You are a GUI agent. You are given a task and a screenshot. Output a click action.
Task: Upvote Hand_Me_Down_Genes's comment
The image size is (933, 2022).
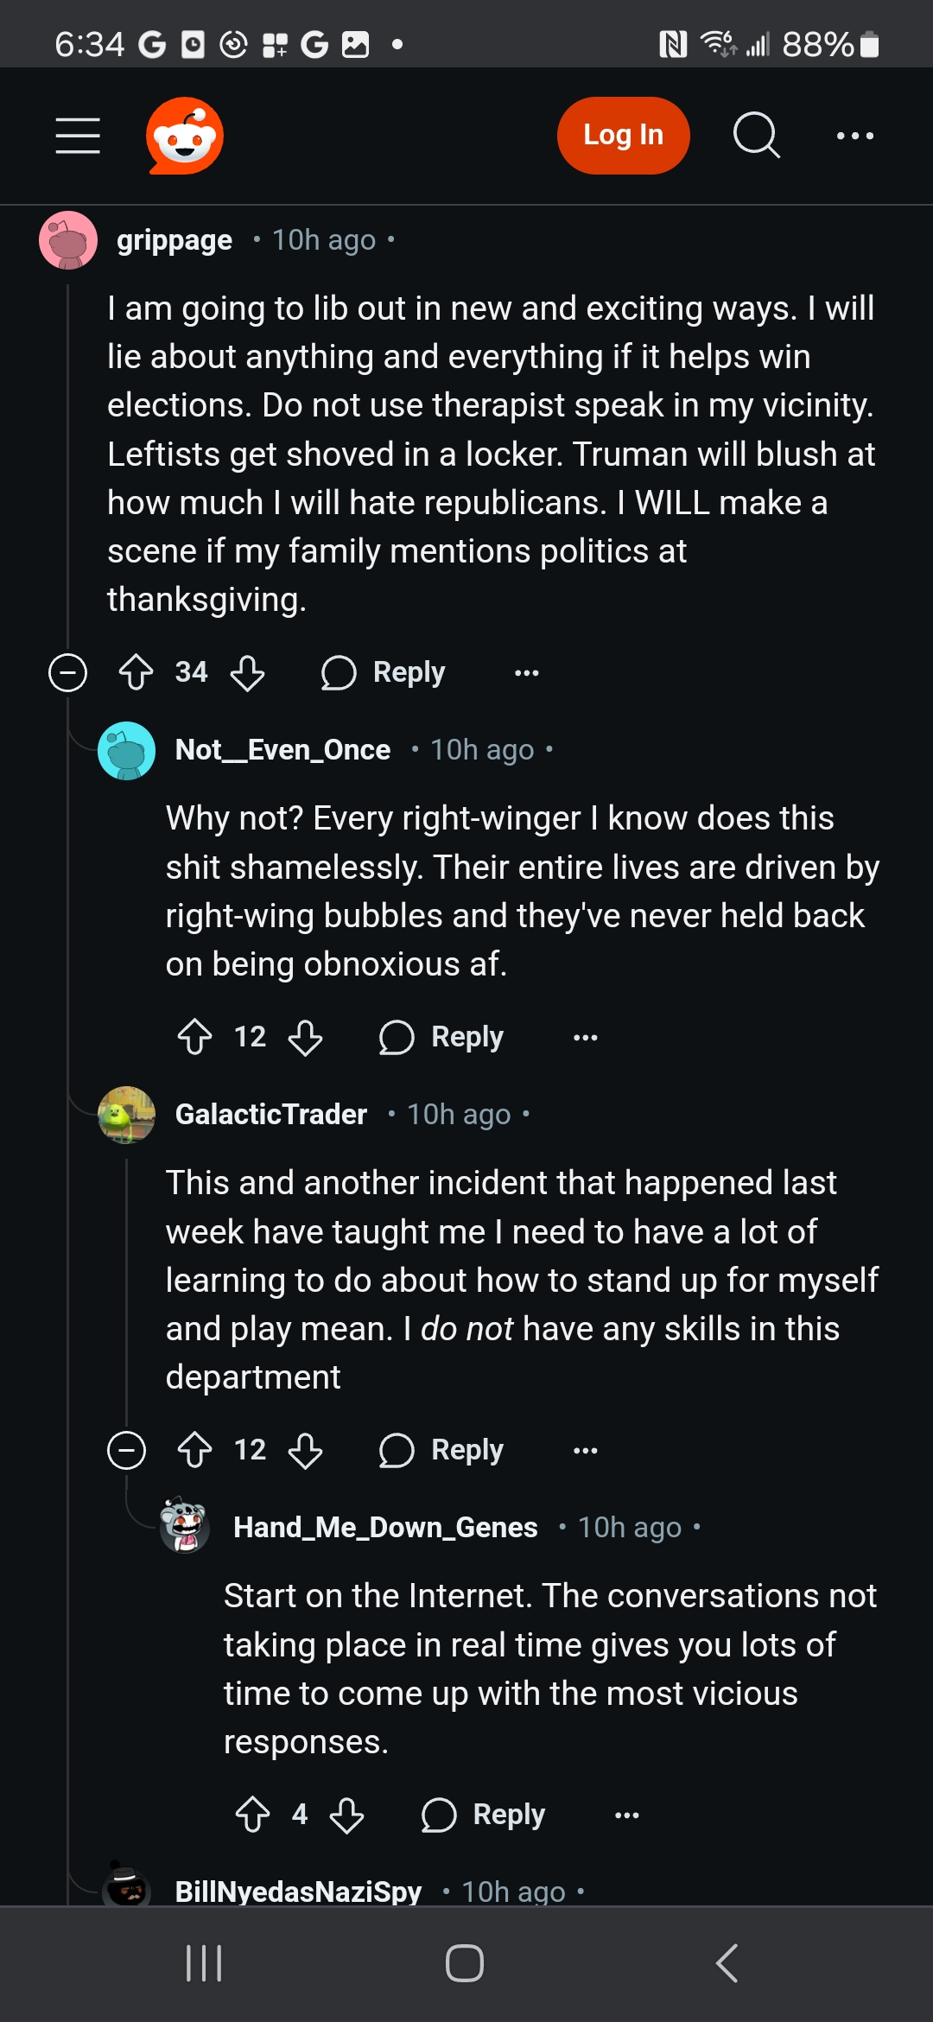pos(253,1815)
